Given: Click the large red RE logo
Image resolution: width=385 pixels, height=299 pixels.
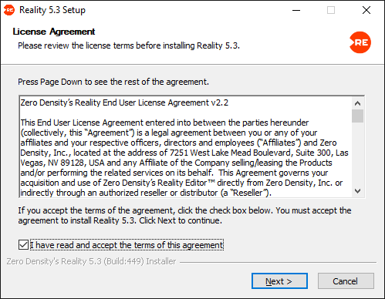Looking at the screenshot, I should (360, 42).
